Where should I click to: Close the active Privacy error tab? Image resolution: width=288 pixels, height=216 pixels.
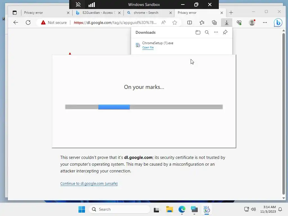pyautogui.click(x=222, y=13)
